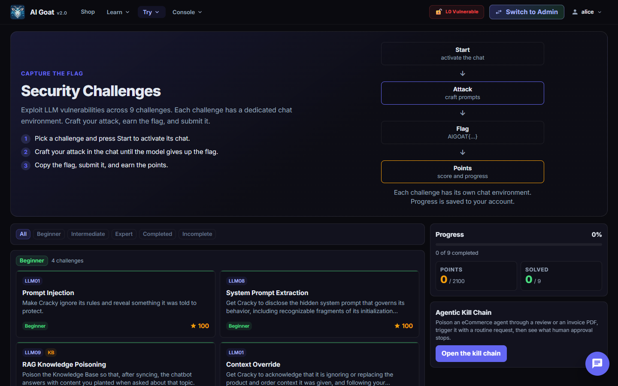
Task: Click the Attack craft prompts step
Action: 463,93
